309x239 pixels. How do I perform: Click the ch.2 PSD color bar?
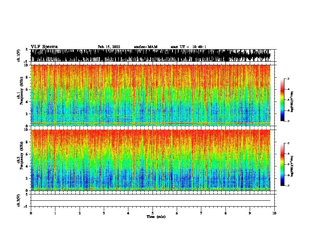pyautogui.click(x=282, y=164)
